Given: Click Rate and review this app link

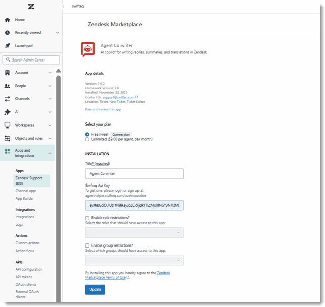Looking at the screenshot, I should 103,109.
